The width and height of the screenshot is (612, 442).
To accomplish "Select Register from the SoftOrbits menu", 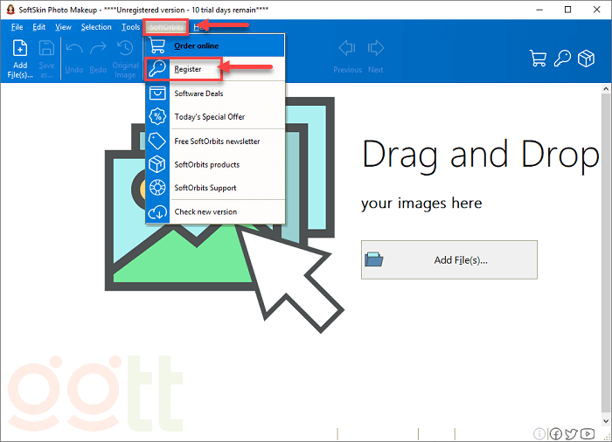I will pos(187,68).
